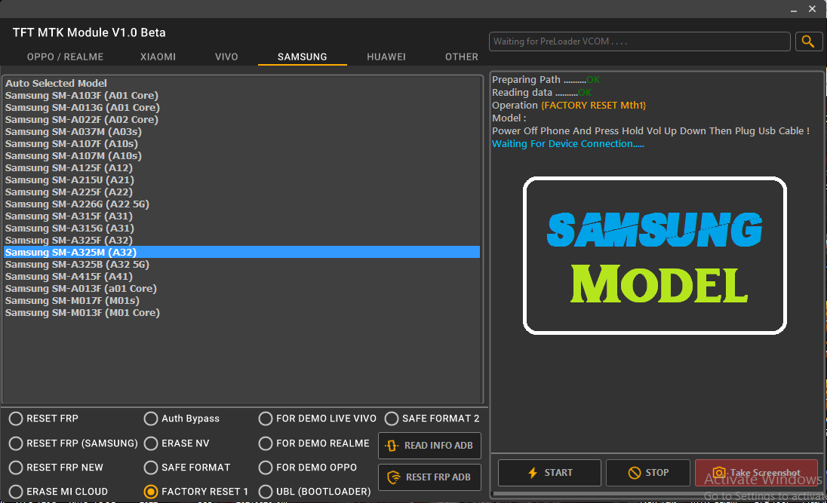Choose RESET FRP NEW option
The image size is (827, 503).
point(56,468)
